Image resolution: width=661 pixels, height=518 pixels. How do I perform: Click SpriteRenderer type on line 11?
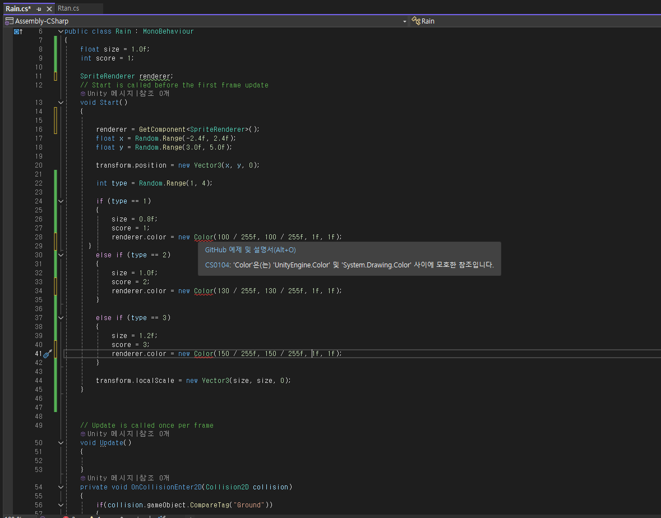click(x=108, y=76)
